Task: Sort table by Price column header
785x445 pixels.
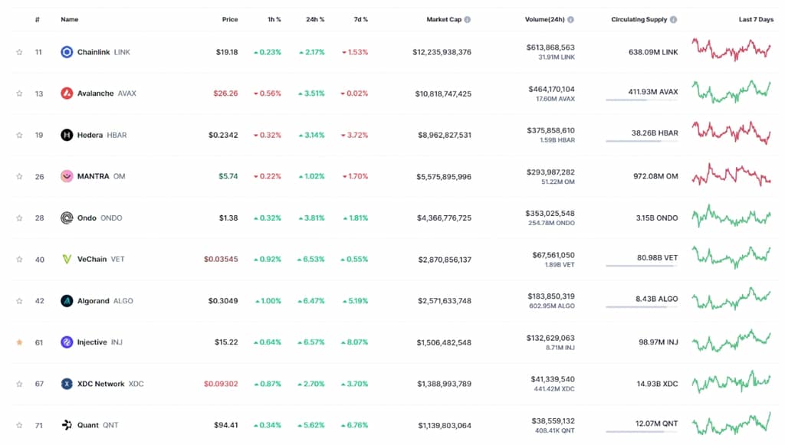Action: pyautogui.click(x=230, y=19)
